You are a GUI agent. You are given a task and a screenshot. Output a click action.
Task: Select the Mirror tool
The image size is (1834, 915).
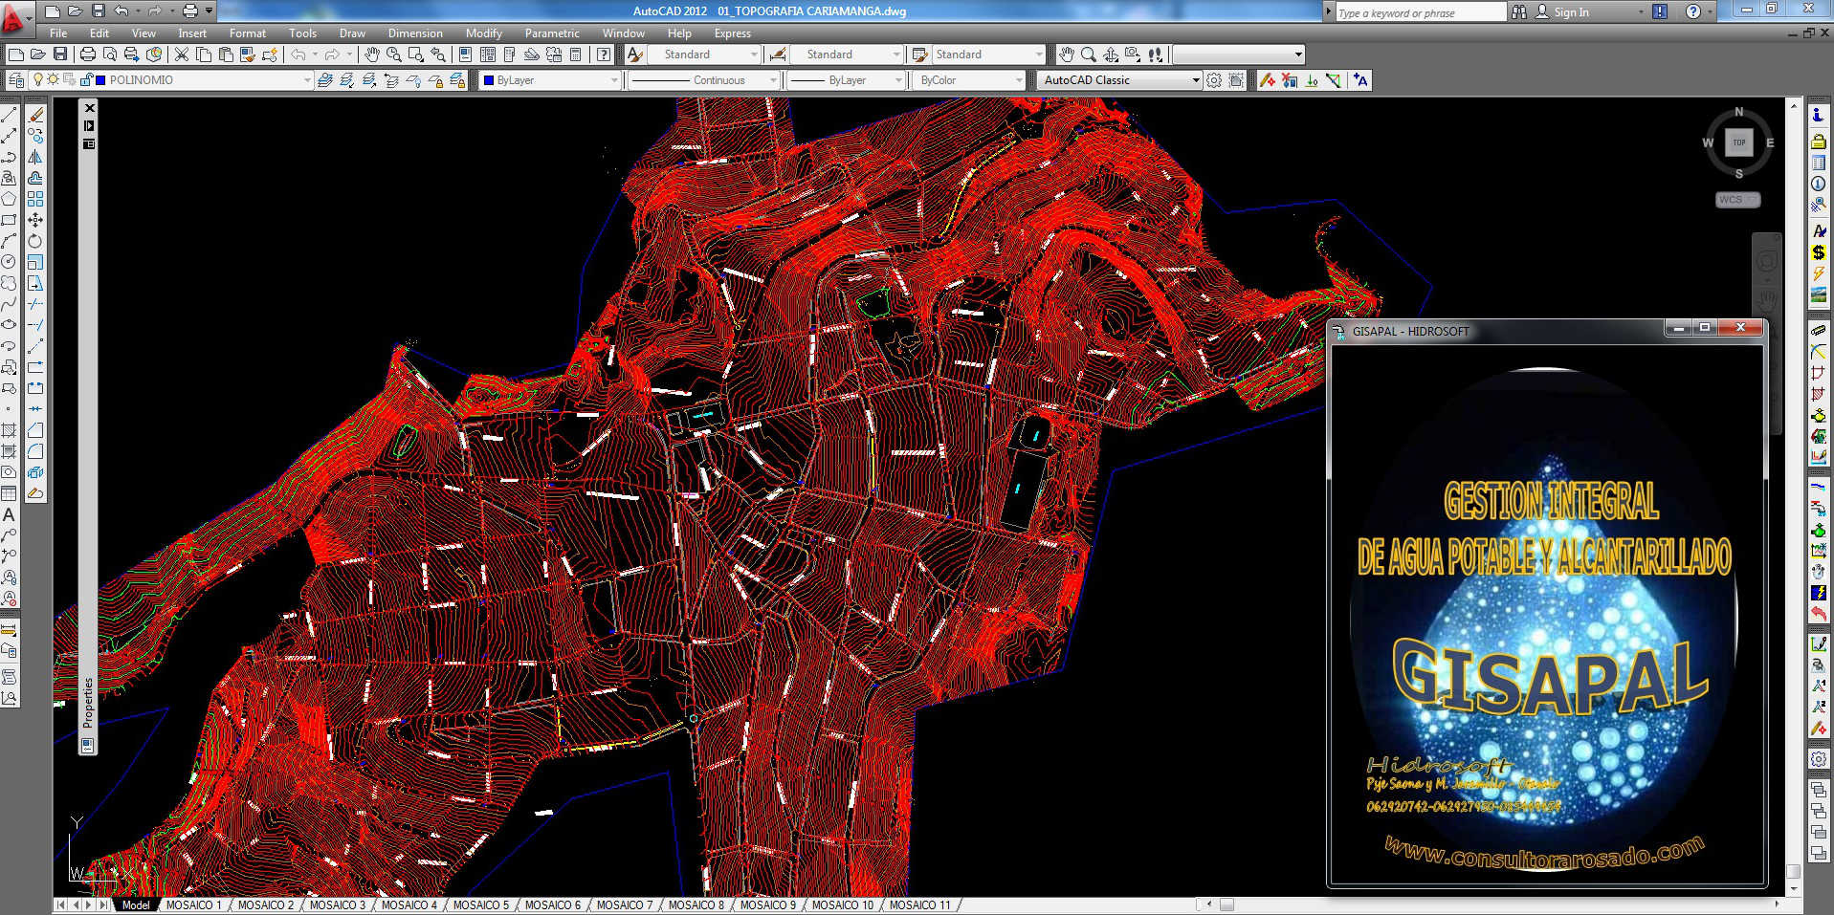click(35, 157)
